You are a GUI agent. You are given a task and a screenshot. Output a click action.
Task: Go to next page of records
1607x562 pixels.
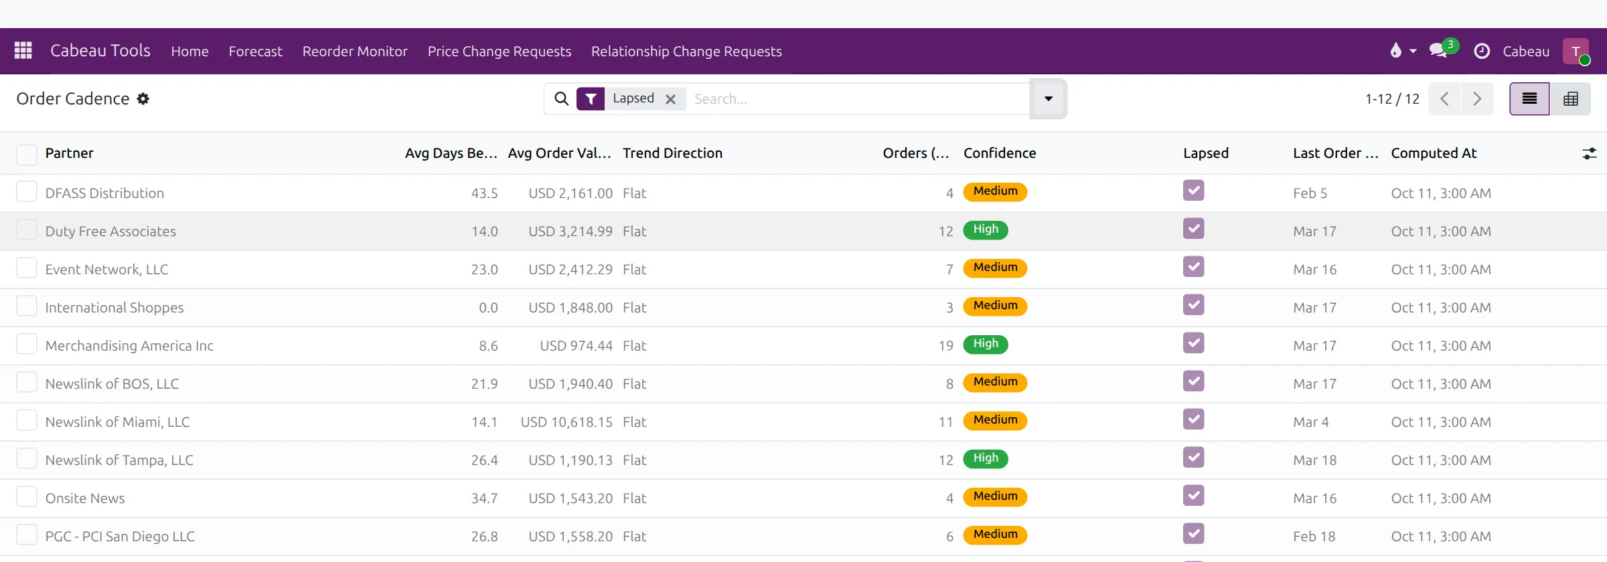(x=1477, y=99)
